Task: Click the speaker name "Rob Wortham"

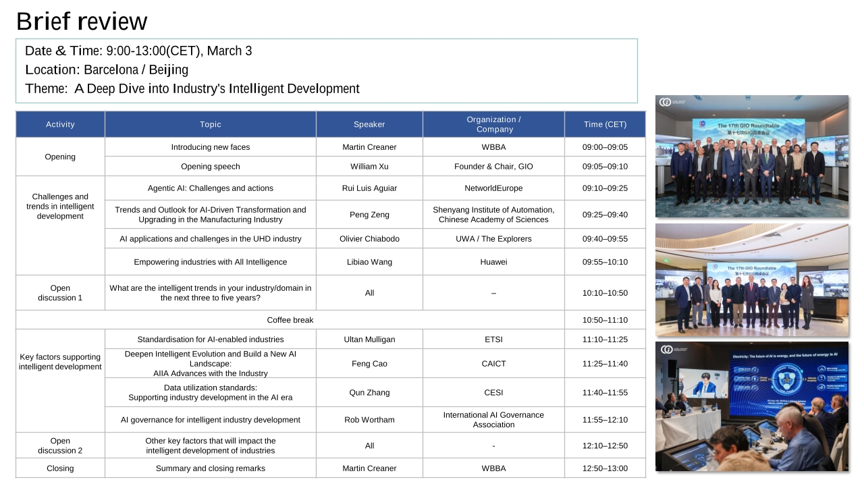Action: tap(369, 420)
